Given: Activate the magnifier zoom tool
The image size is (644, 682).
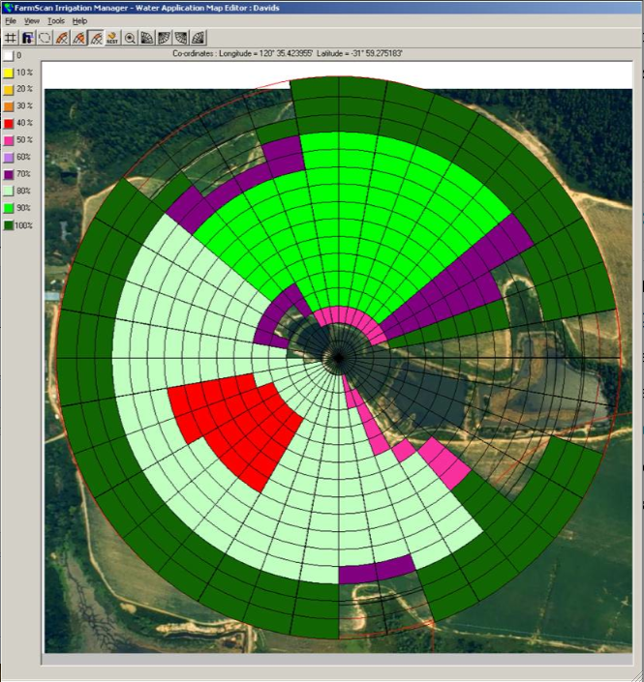Looking at the screenshot, I should click(130, 39).
